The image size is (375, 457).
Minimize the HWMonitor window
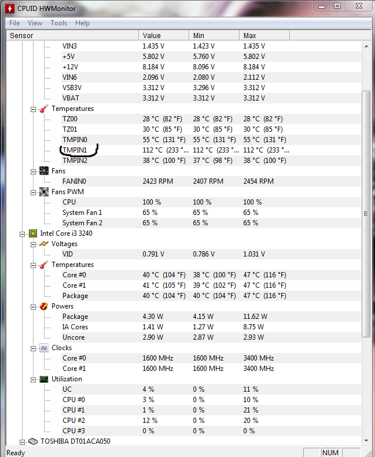click(x=322, y=6)
